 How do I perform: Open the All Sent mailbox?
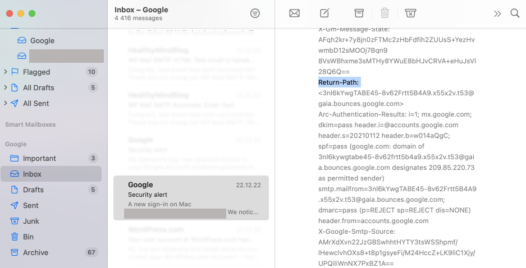point(36,104)
